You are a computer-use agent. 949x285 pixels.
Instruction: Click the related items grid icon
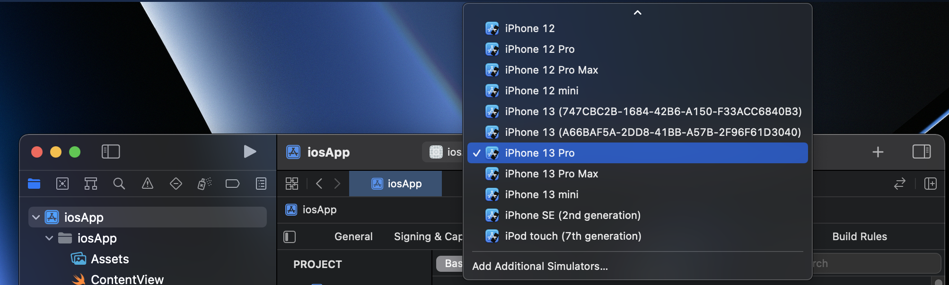(292, 184)
